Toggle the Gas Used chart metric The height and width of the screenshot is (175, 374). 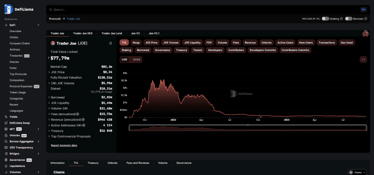pyautogui.click(x=347, y=43)
